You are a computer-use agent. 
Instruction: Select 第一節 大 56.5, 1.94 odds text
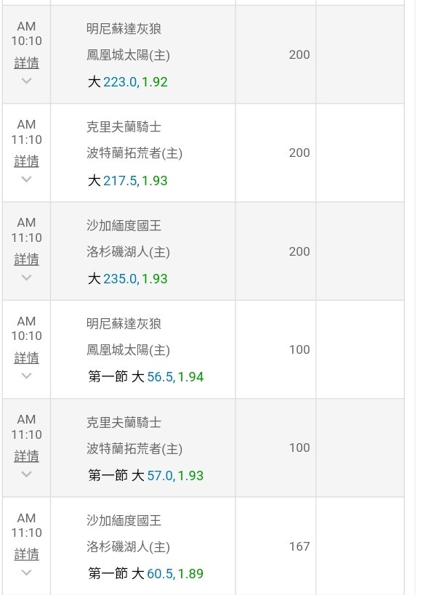click(146, 377)
